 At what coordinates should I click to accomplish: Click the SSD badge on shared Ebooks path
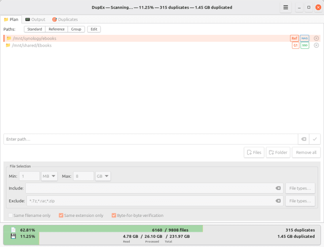click(x=305, y=45)
